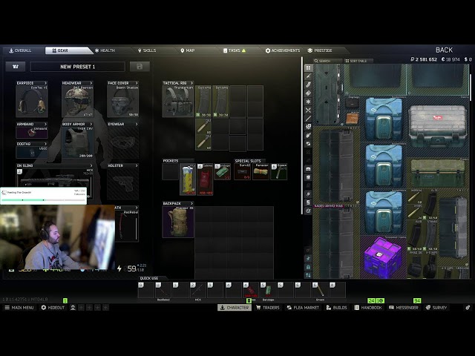Expand the Armband slot arrow
Screen dimensions: 475x356
click(x=46, y=124)
